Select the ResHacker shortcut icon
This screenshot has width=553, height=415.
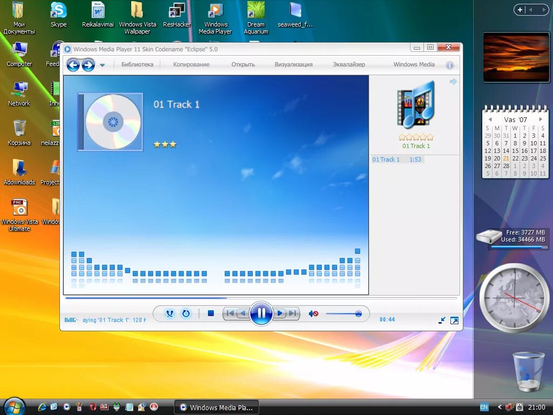[177, 15]
